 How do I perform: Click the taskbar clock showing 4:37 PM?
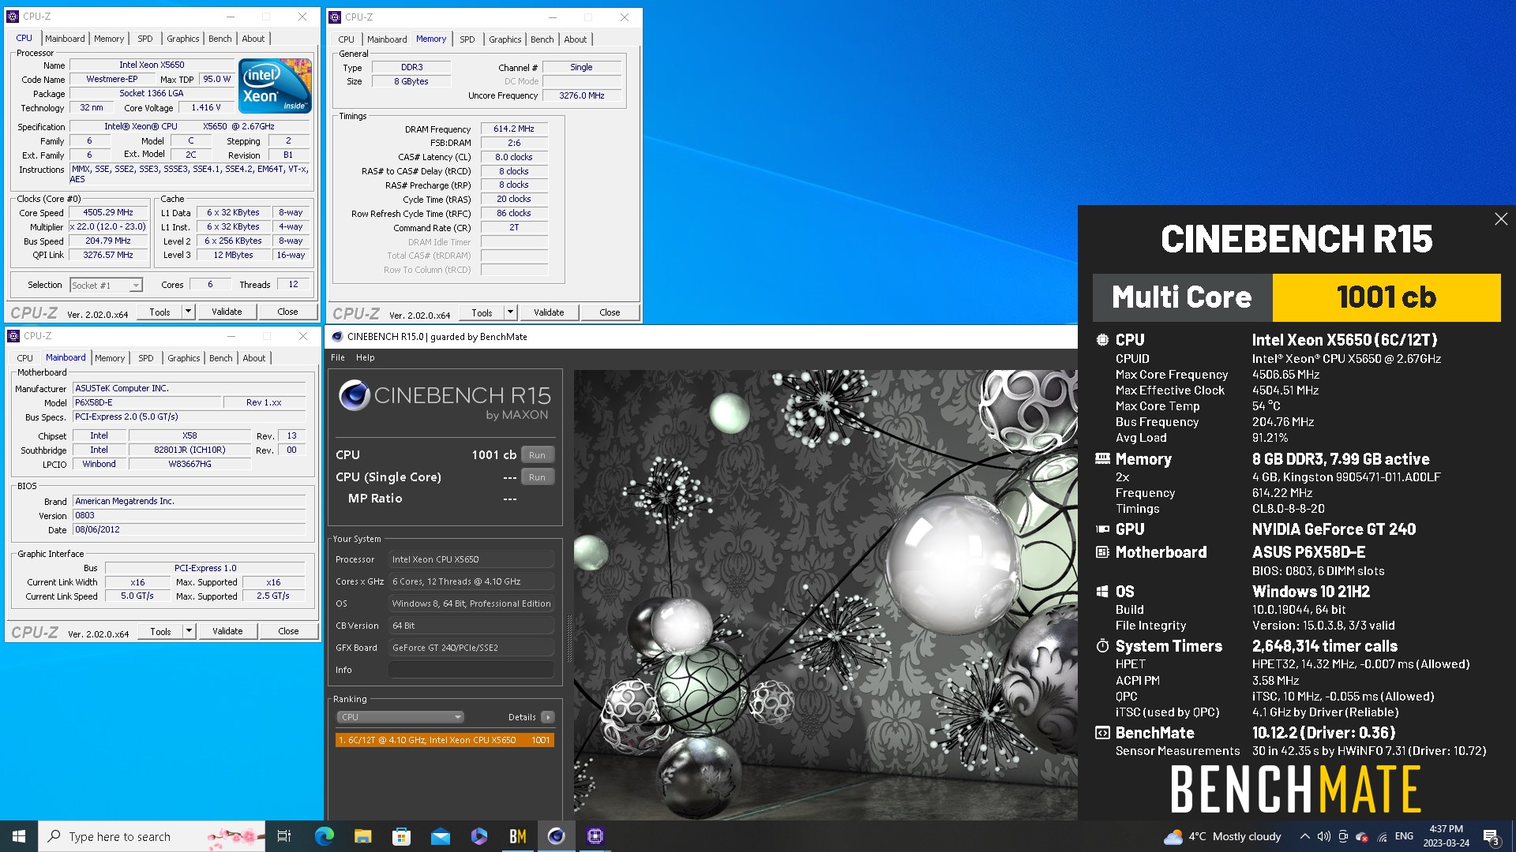[x=1447, y=836]
